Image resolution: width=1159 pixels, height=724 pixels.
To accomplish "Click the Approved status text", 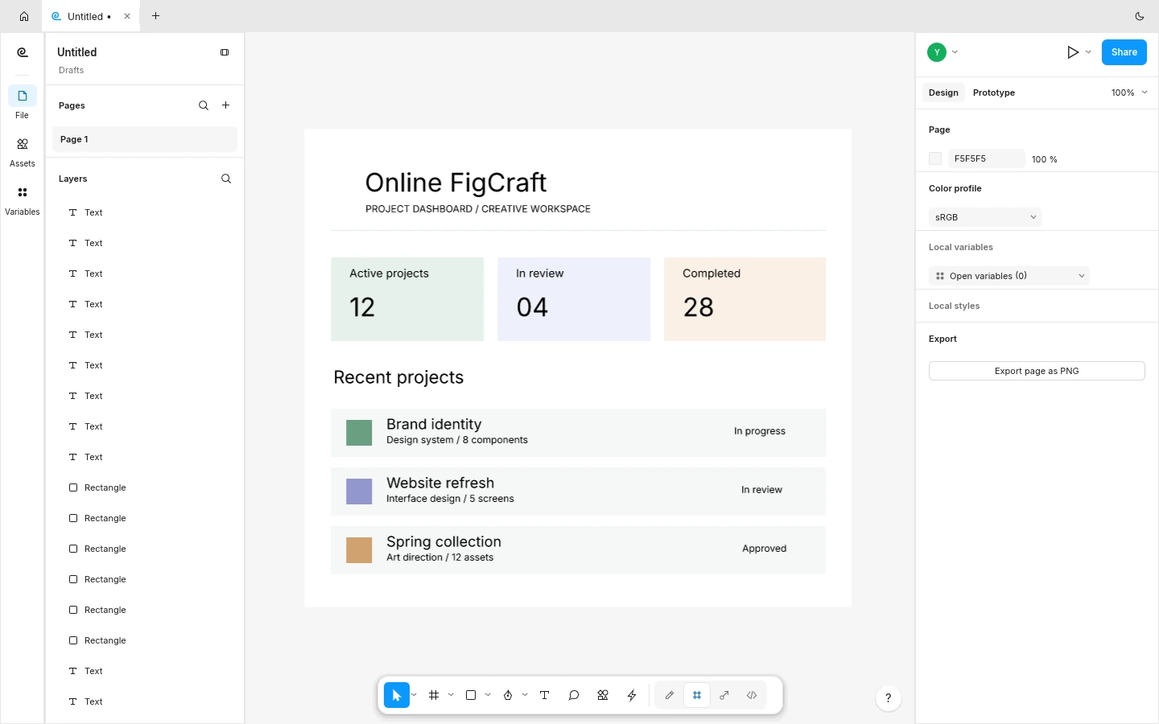I will (765, 549).
